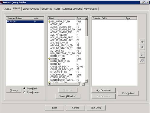Click the move field down arrow icon
The width and height of the screenshot is (150, 113).
[142, 47]
